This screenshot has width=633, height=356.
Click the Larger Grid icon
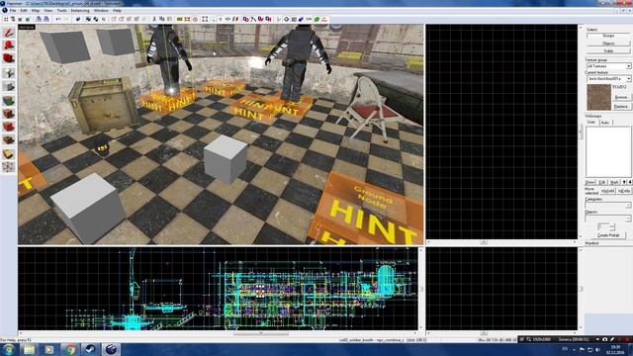coord(28,19)
